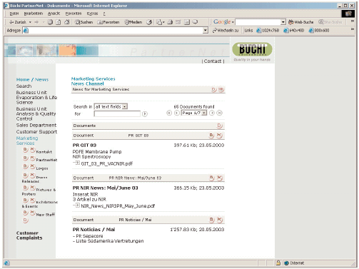The image size is (359, 269).
Task: Open the Page 1/7 dropdown
Action: (194, 113)
